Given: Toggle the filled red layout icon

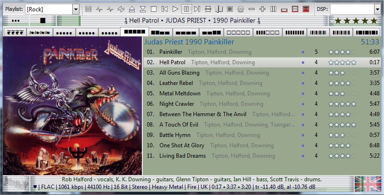Looking at the screenshot, I should 305,9.
